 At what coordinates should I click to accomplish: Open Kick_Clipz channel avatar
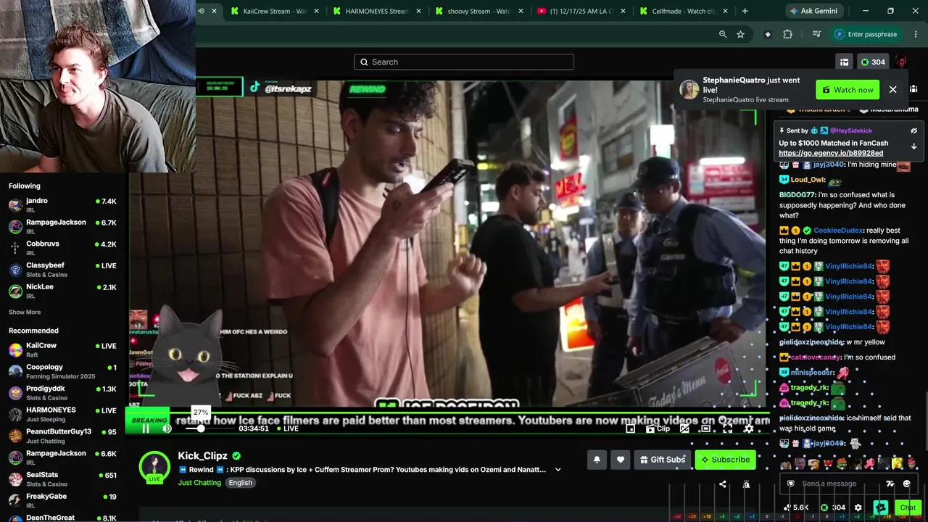click(x=154, y=466)
